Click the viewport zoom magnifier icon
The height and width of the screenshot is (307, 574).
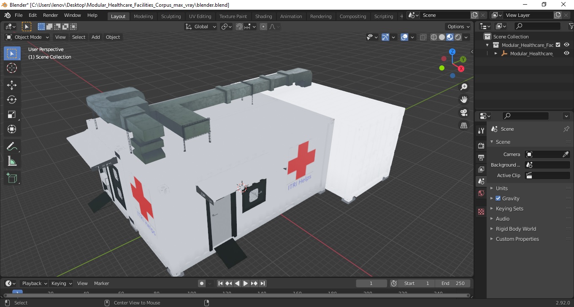tap(464, 87)
